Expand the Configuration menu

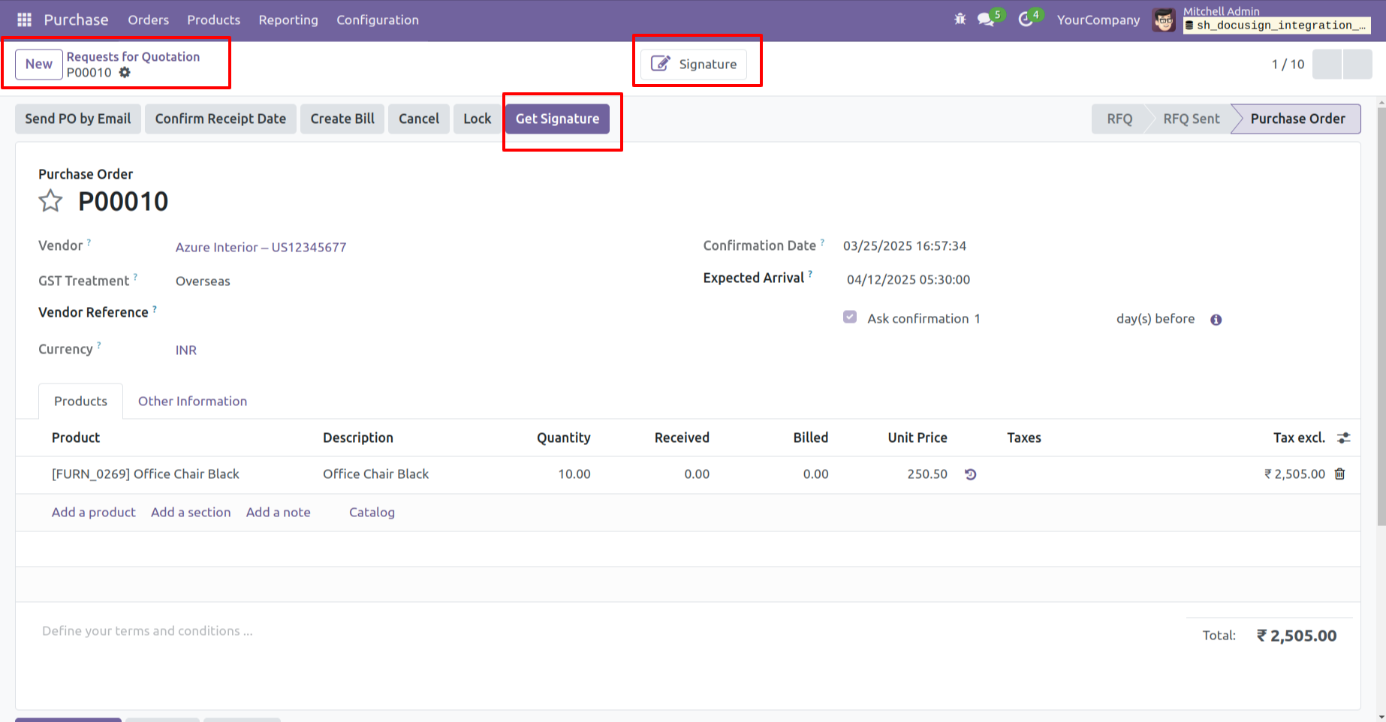[377, 20]
